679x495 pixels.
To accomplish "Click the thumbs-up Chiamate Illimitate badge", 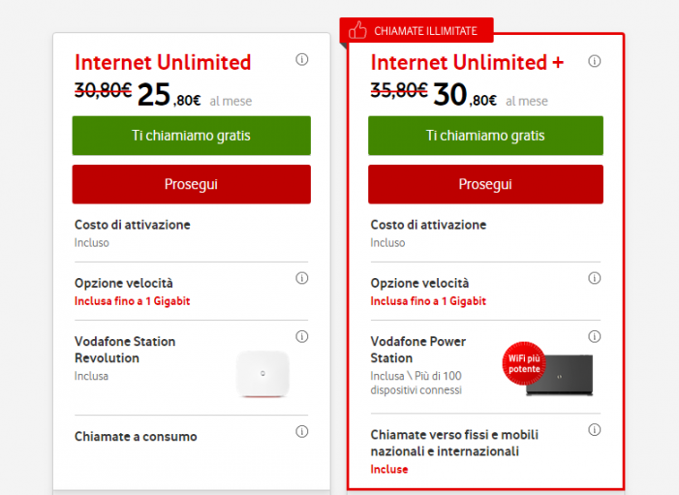I will tap(416, 31).
